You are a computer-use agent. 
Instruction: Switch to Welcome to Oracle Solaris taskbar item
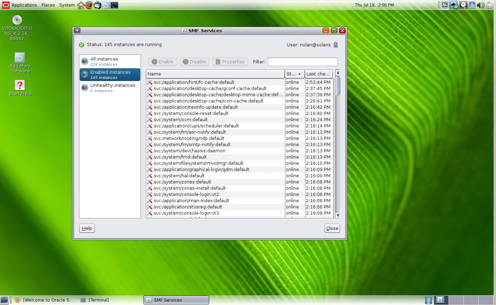[x=45, y=300]
